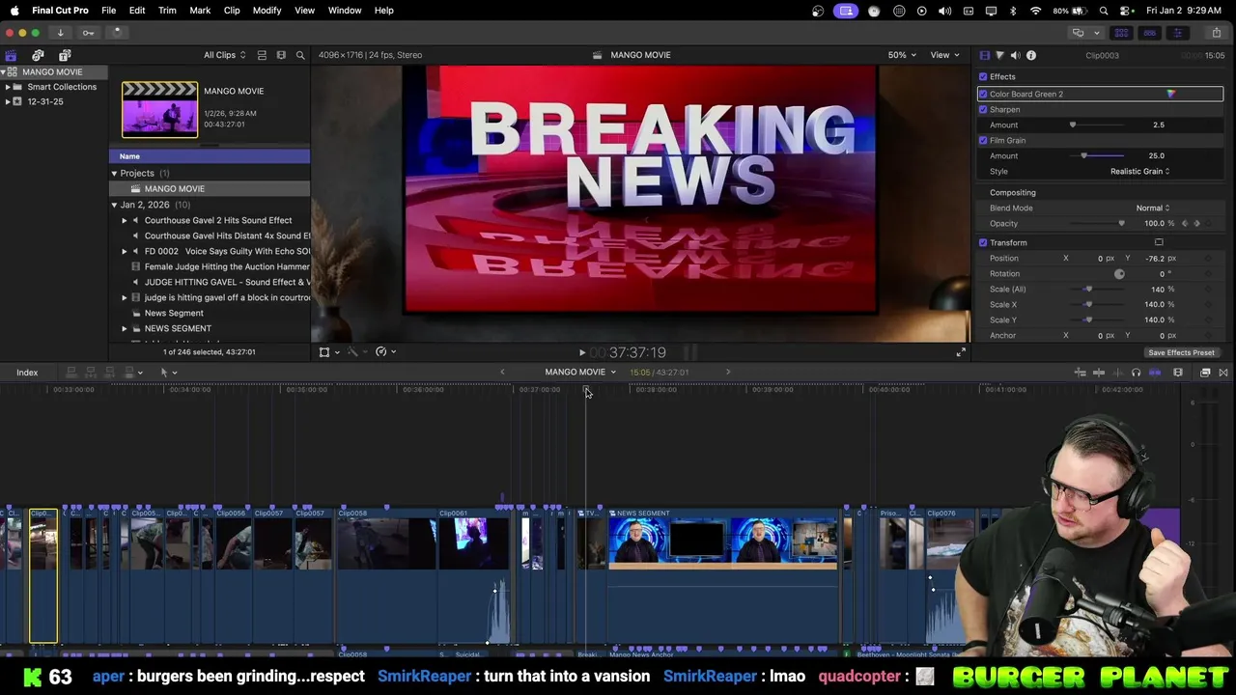
Task: Open the Info inspector icon
Action: 1031,55
